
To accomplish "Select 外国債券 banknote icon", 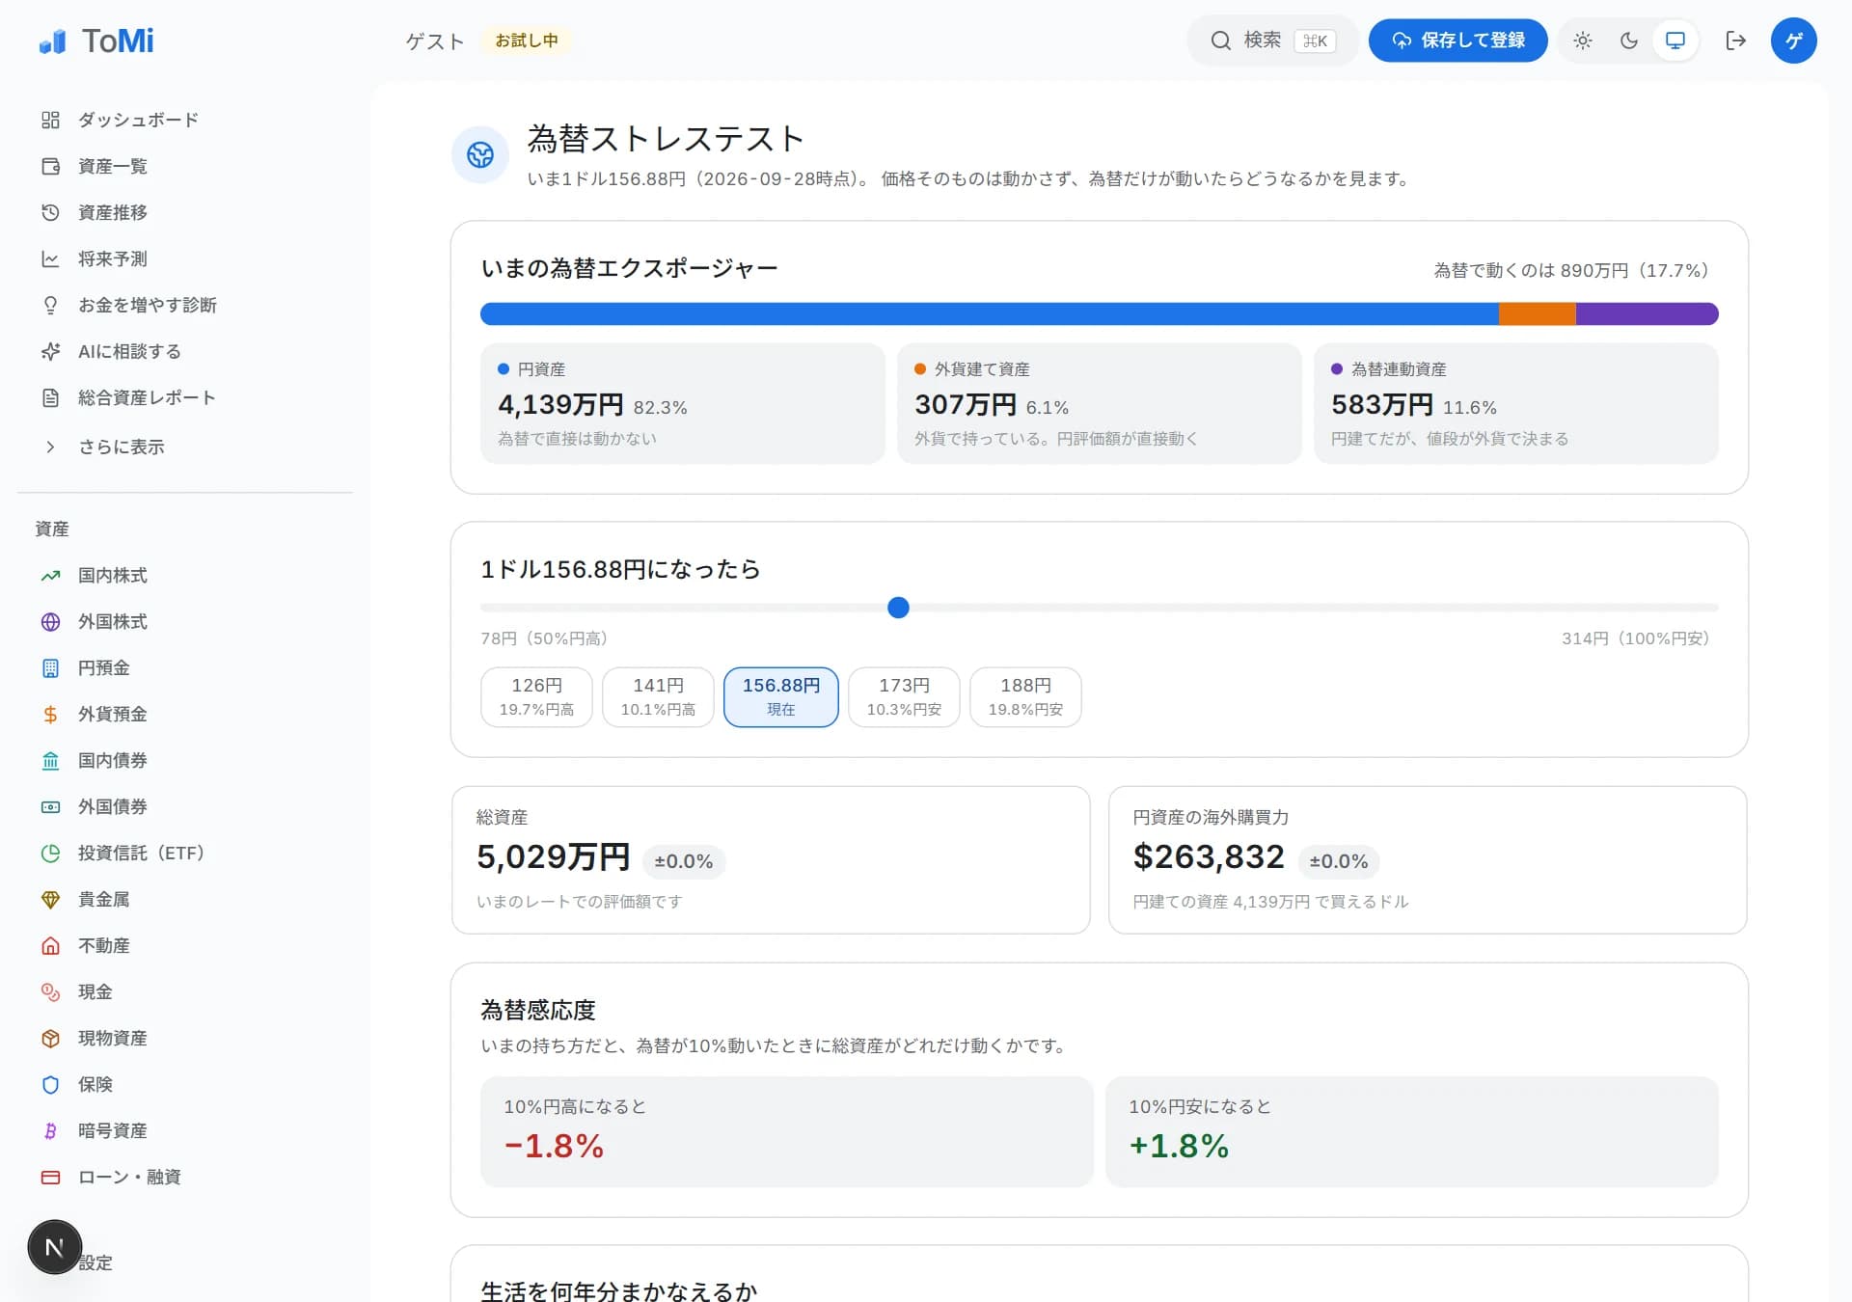I will (51, 806).
